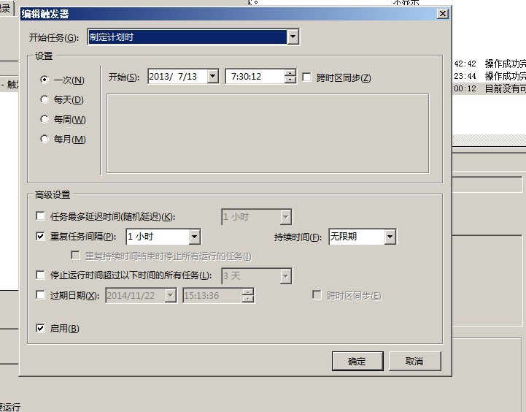The image size is (526, 412).
Task: Enable 任务最多延迟时间 random delay checkbox
Action: tap(40, 216)
